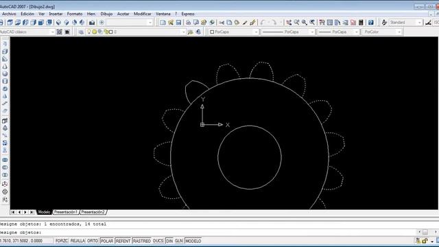This screenshot has height=247, width=439.
Task: Click the Open file icon
Action: [171, 23]
